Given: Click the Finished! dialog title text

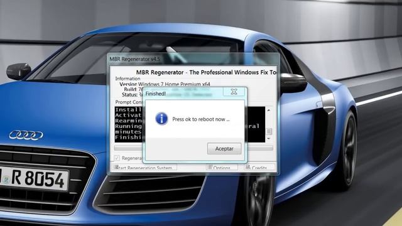Looking at the screenshot, I should point(155,94).
